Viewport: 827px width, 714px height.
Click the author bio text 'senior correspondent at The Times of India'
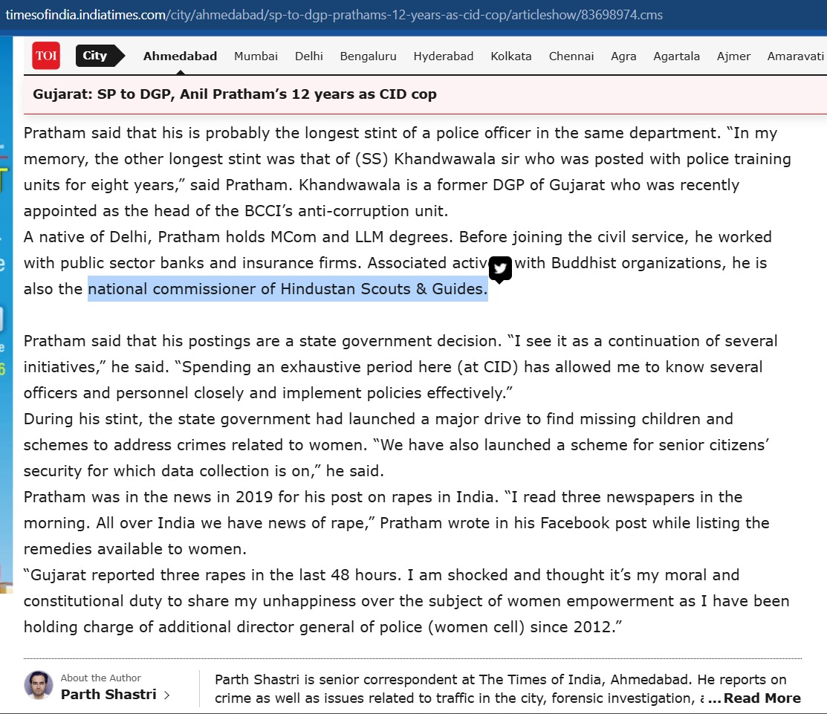[x=461, y=679]
